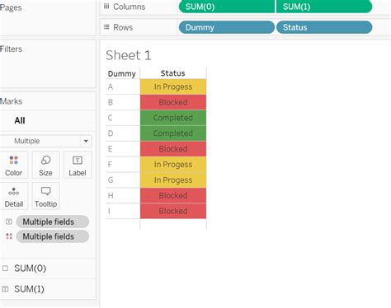391x308 pixels.
Task: Select the SUM(1) pill on Columns
Action: 324,7
